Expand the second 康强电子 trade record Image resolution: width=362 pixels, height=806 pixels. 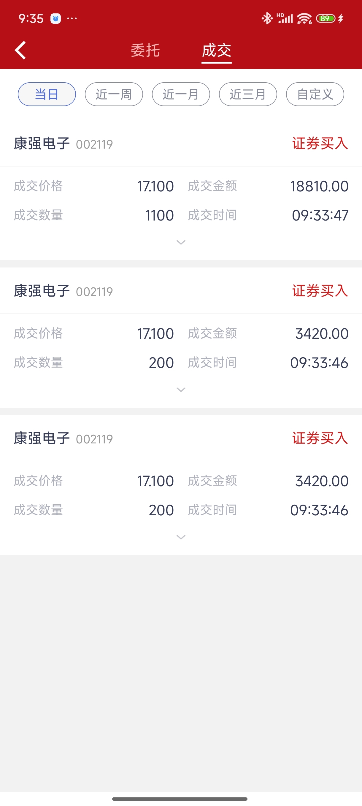181,390
